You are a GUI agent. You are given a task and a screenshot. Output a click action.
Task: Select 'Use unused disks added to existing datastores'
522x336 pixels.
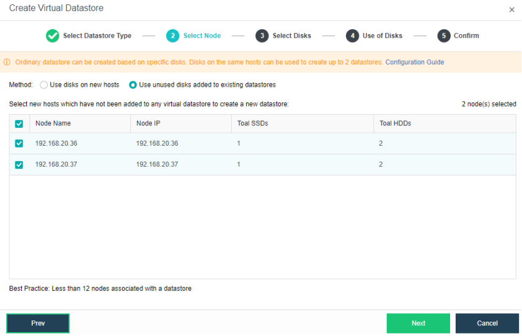pyautogui.click(x=133, y=85)
